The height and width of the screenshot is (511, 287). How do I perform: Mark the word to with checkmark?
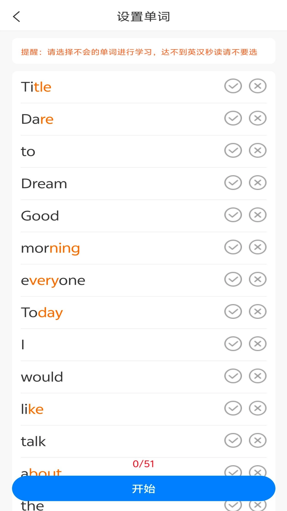click(x=233, y=150)
